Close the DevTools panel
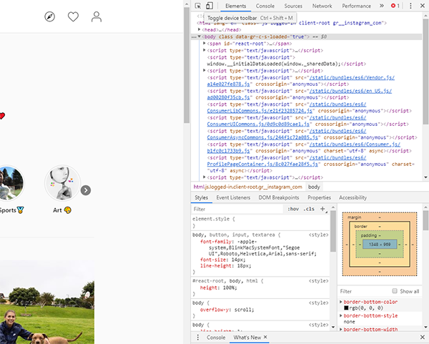This screenshot has width=429, height=344. 422,6
